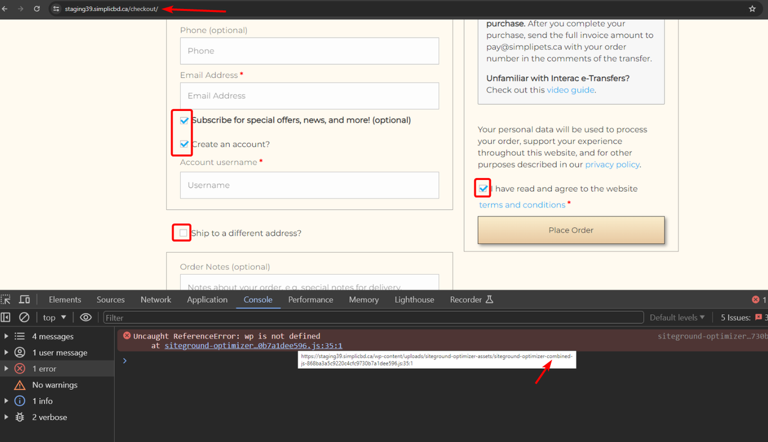Open site information icon in address bar
The image size is (768, 442).
[x=56, y=9]
